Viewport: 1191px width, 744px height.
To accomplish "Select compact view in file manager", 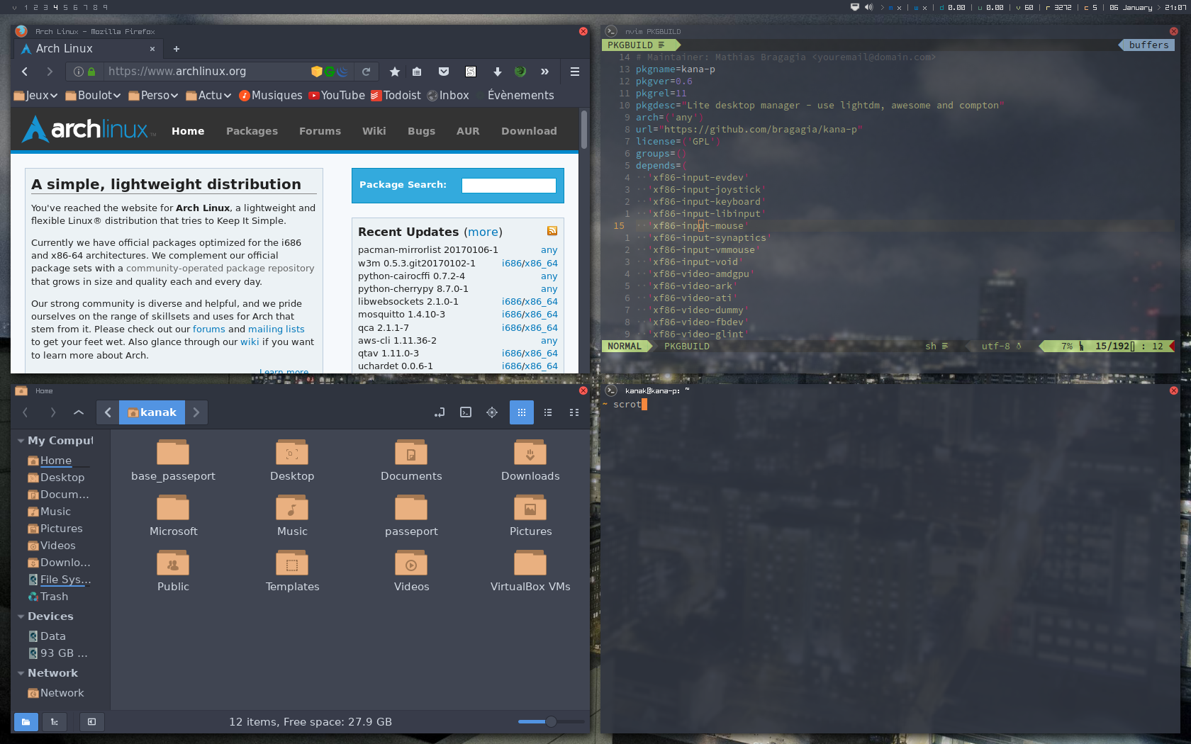I will tap(574, 412).
